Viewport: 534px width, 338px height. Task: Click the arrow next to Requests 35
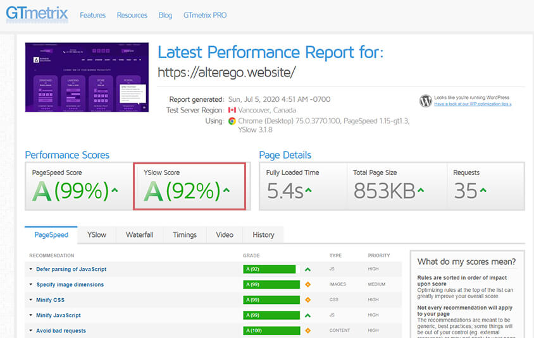coord(483,190)
